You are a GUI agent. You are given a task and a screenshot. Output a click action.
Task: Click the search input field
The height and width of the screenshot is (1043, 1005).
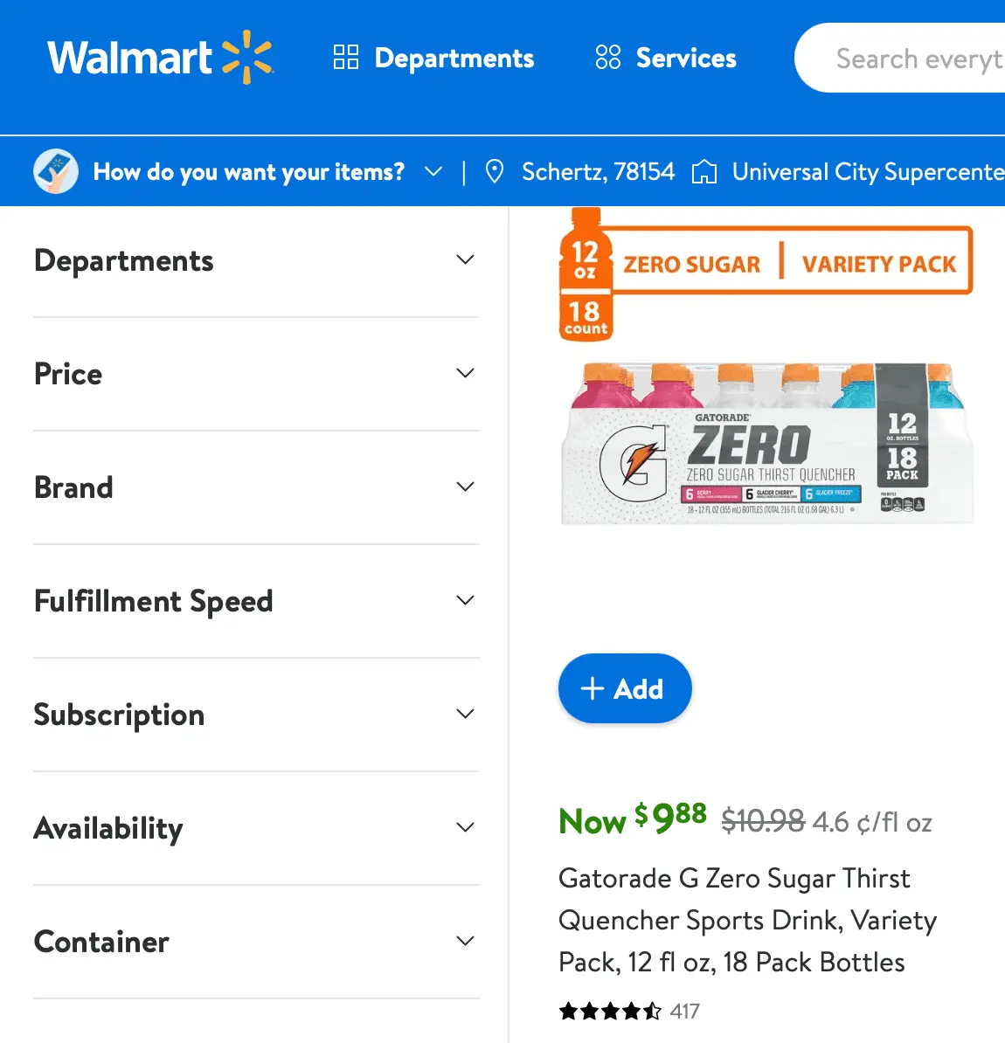[909, 59]
